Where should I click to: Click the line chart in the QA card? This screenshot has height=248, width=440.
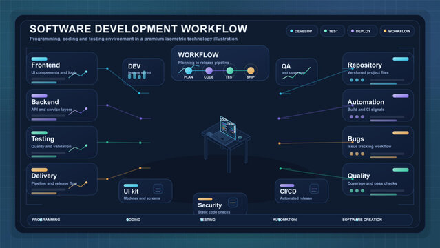(x=296, y=73)
